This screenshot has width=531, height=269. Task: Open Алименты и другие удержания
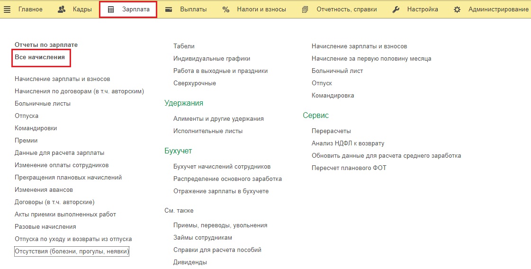coord(218,118)
